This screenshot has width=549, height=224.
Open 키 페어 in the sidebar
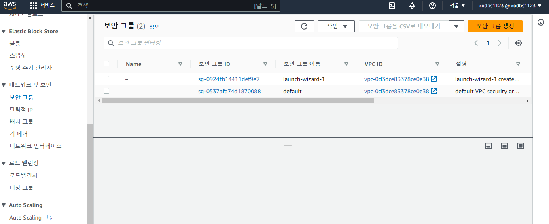19,134
